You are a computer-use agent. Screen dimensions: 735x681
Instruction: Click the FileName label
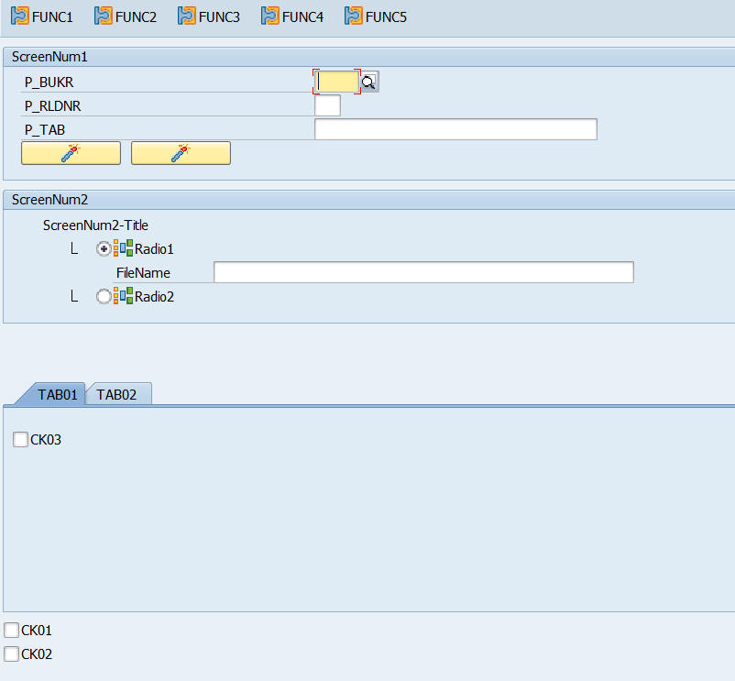tap(144, 273)
